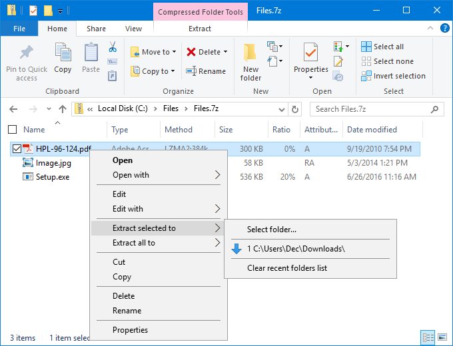Viewport: 453px width, 346px height.
Task: Open the View ribbon tab
Action: pos(133,29)
